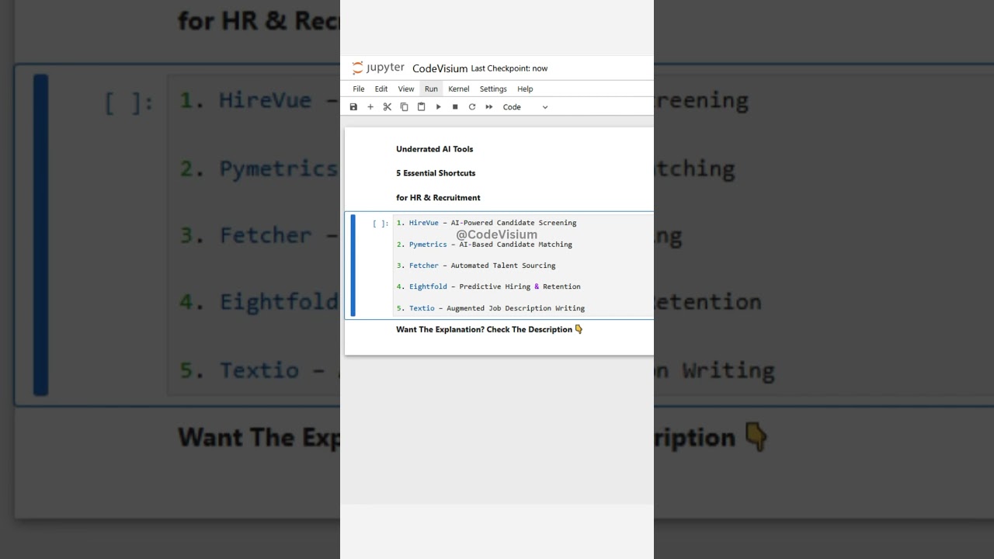Click the blue active cell collapser bar
Screen dimensions: 994x559
(x=353, y=266)
